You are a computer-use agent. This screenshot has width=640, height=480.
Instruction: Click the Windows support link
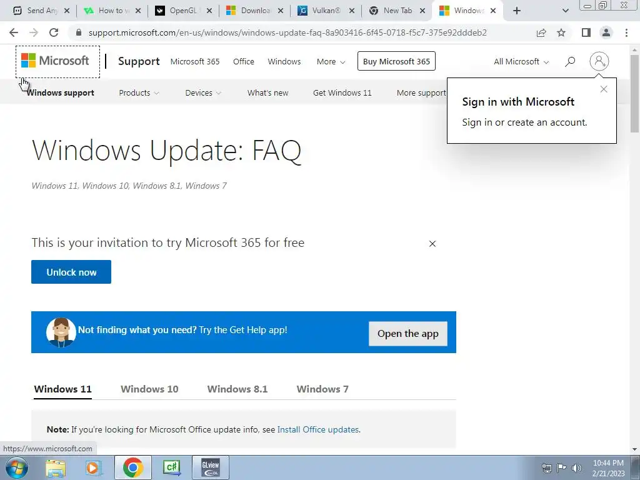click(x=61, y=92)
